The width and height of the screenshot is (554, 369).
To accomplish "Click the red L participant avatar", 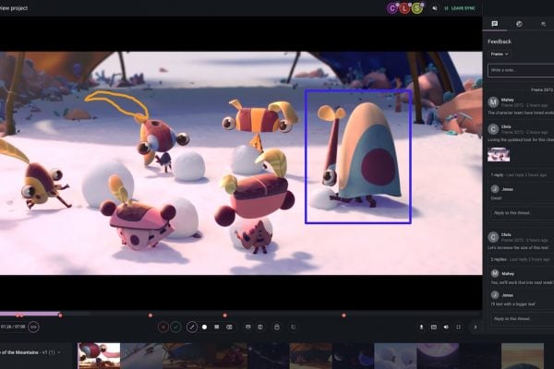I will click(404, 8).
